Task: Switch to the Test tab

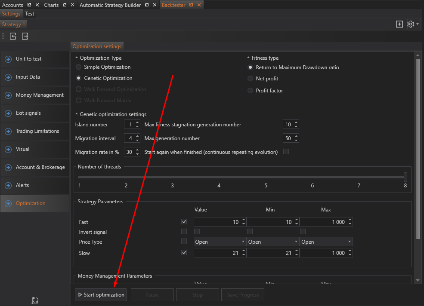Action: (30, 14)
